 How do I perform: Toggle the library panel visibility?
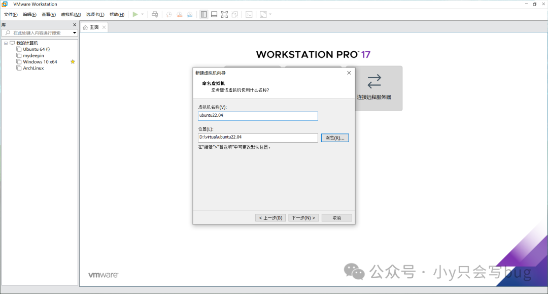203,14
